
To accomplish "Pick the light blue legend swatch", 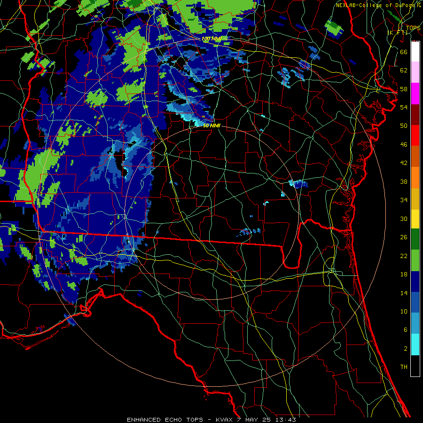I will coord(415,323).
